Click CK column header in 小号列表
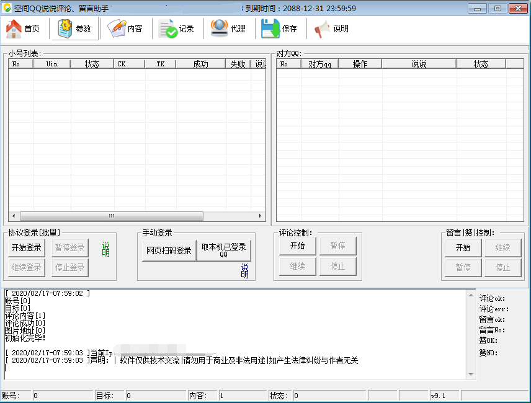Image resolution: width=531 pixels, height=403 pixels. (x=130, y=64)
